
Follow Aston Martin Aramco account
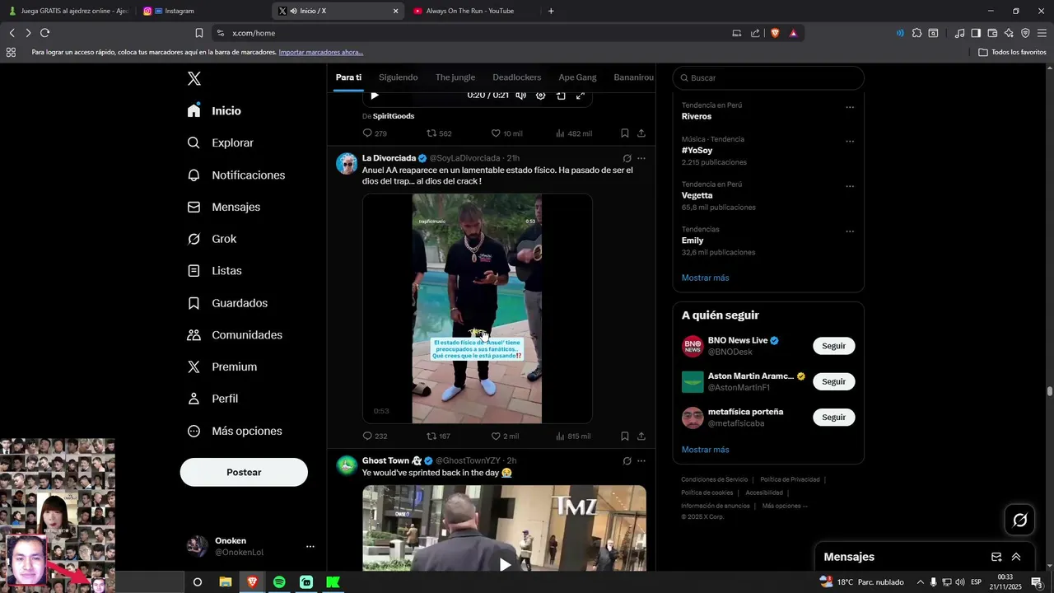[x=834, y=381]
